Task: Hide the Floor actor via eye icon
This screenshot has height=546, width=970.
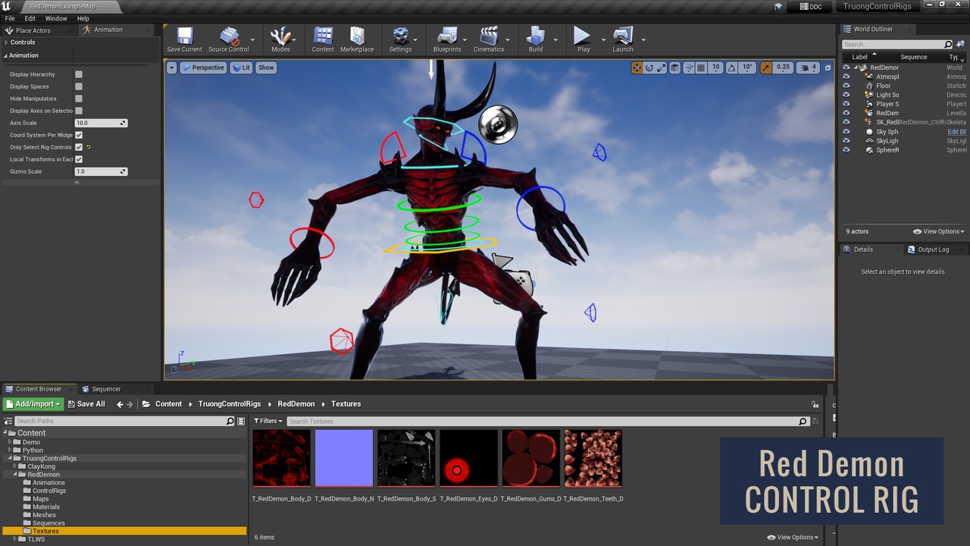Action: click(x=846, y=86)
